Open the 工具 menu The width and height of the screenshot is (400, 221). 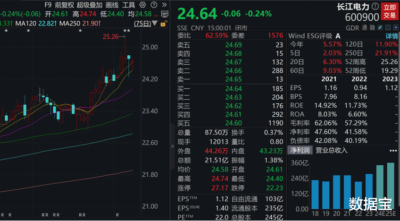pyautogui.click(x=129, y=5)
